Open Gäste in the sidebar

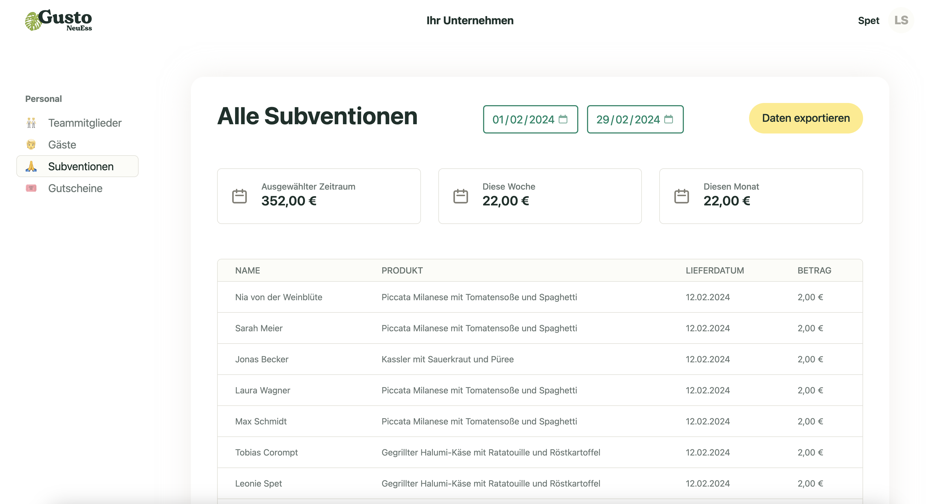77,145
